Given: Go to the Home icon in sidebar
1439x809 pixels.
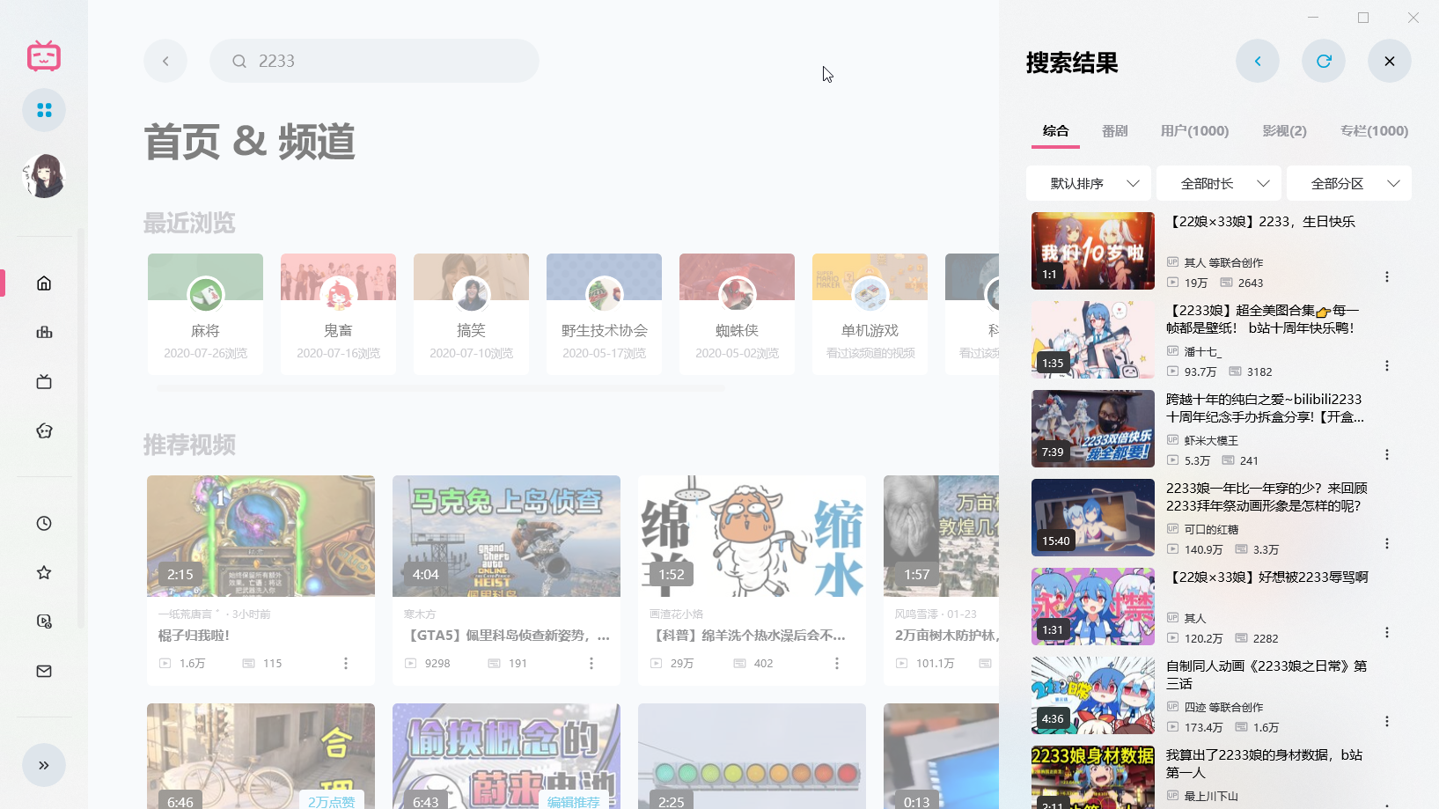Looking at the screenshot, I should [x=44, y=283].
